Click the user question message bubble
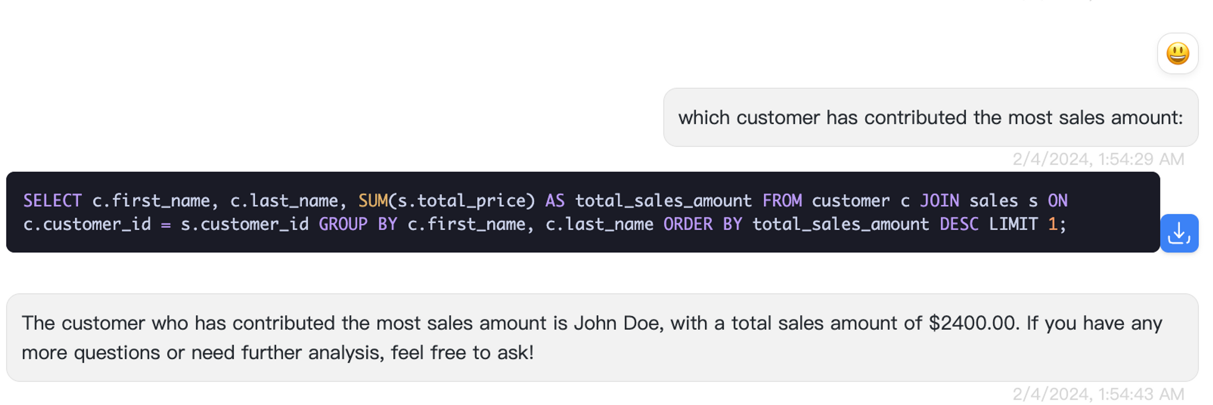Viewport: 1213px width, 405px height. pyautogui.click(x=930, y=118)
